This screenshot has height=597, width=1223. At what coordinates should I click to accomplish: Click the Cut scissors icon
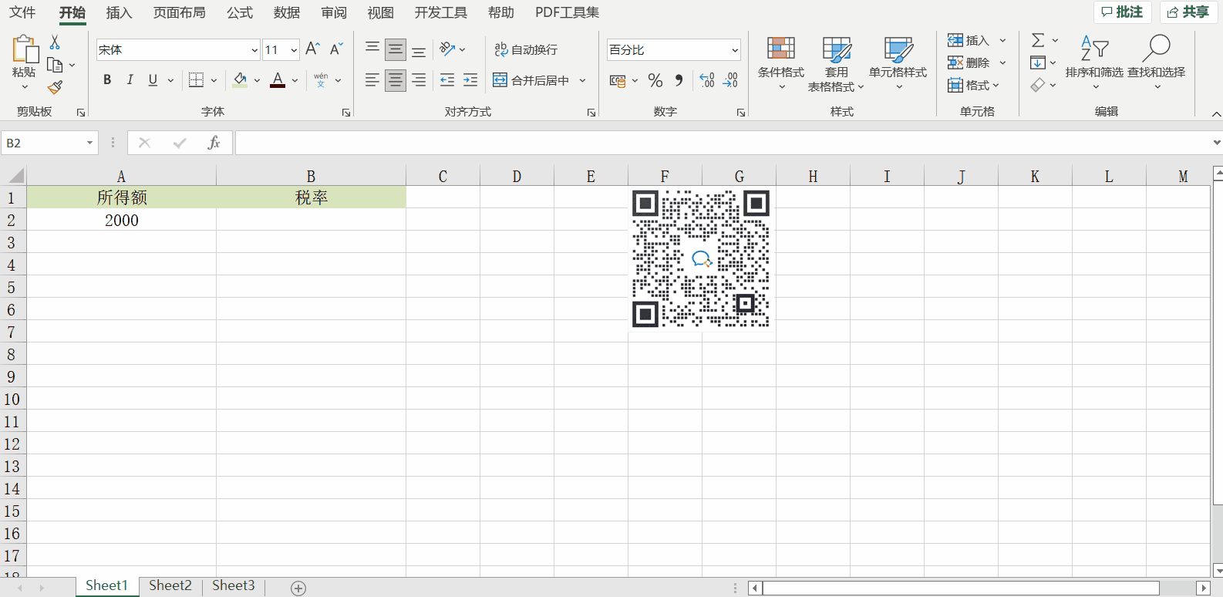pyautogui.click(x=55, y=42)
